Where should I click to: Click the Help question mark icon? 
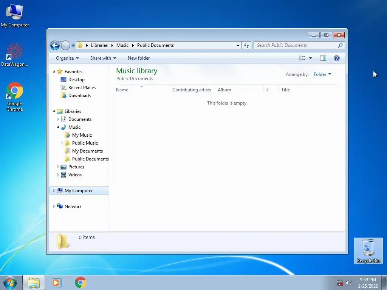point(337,58)
